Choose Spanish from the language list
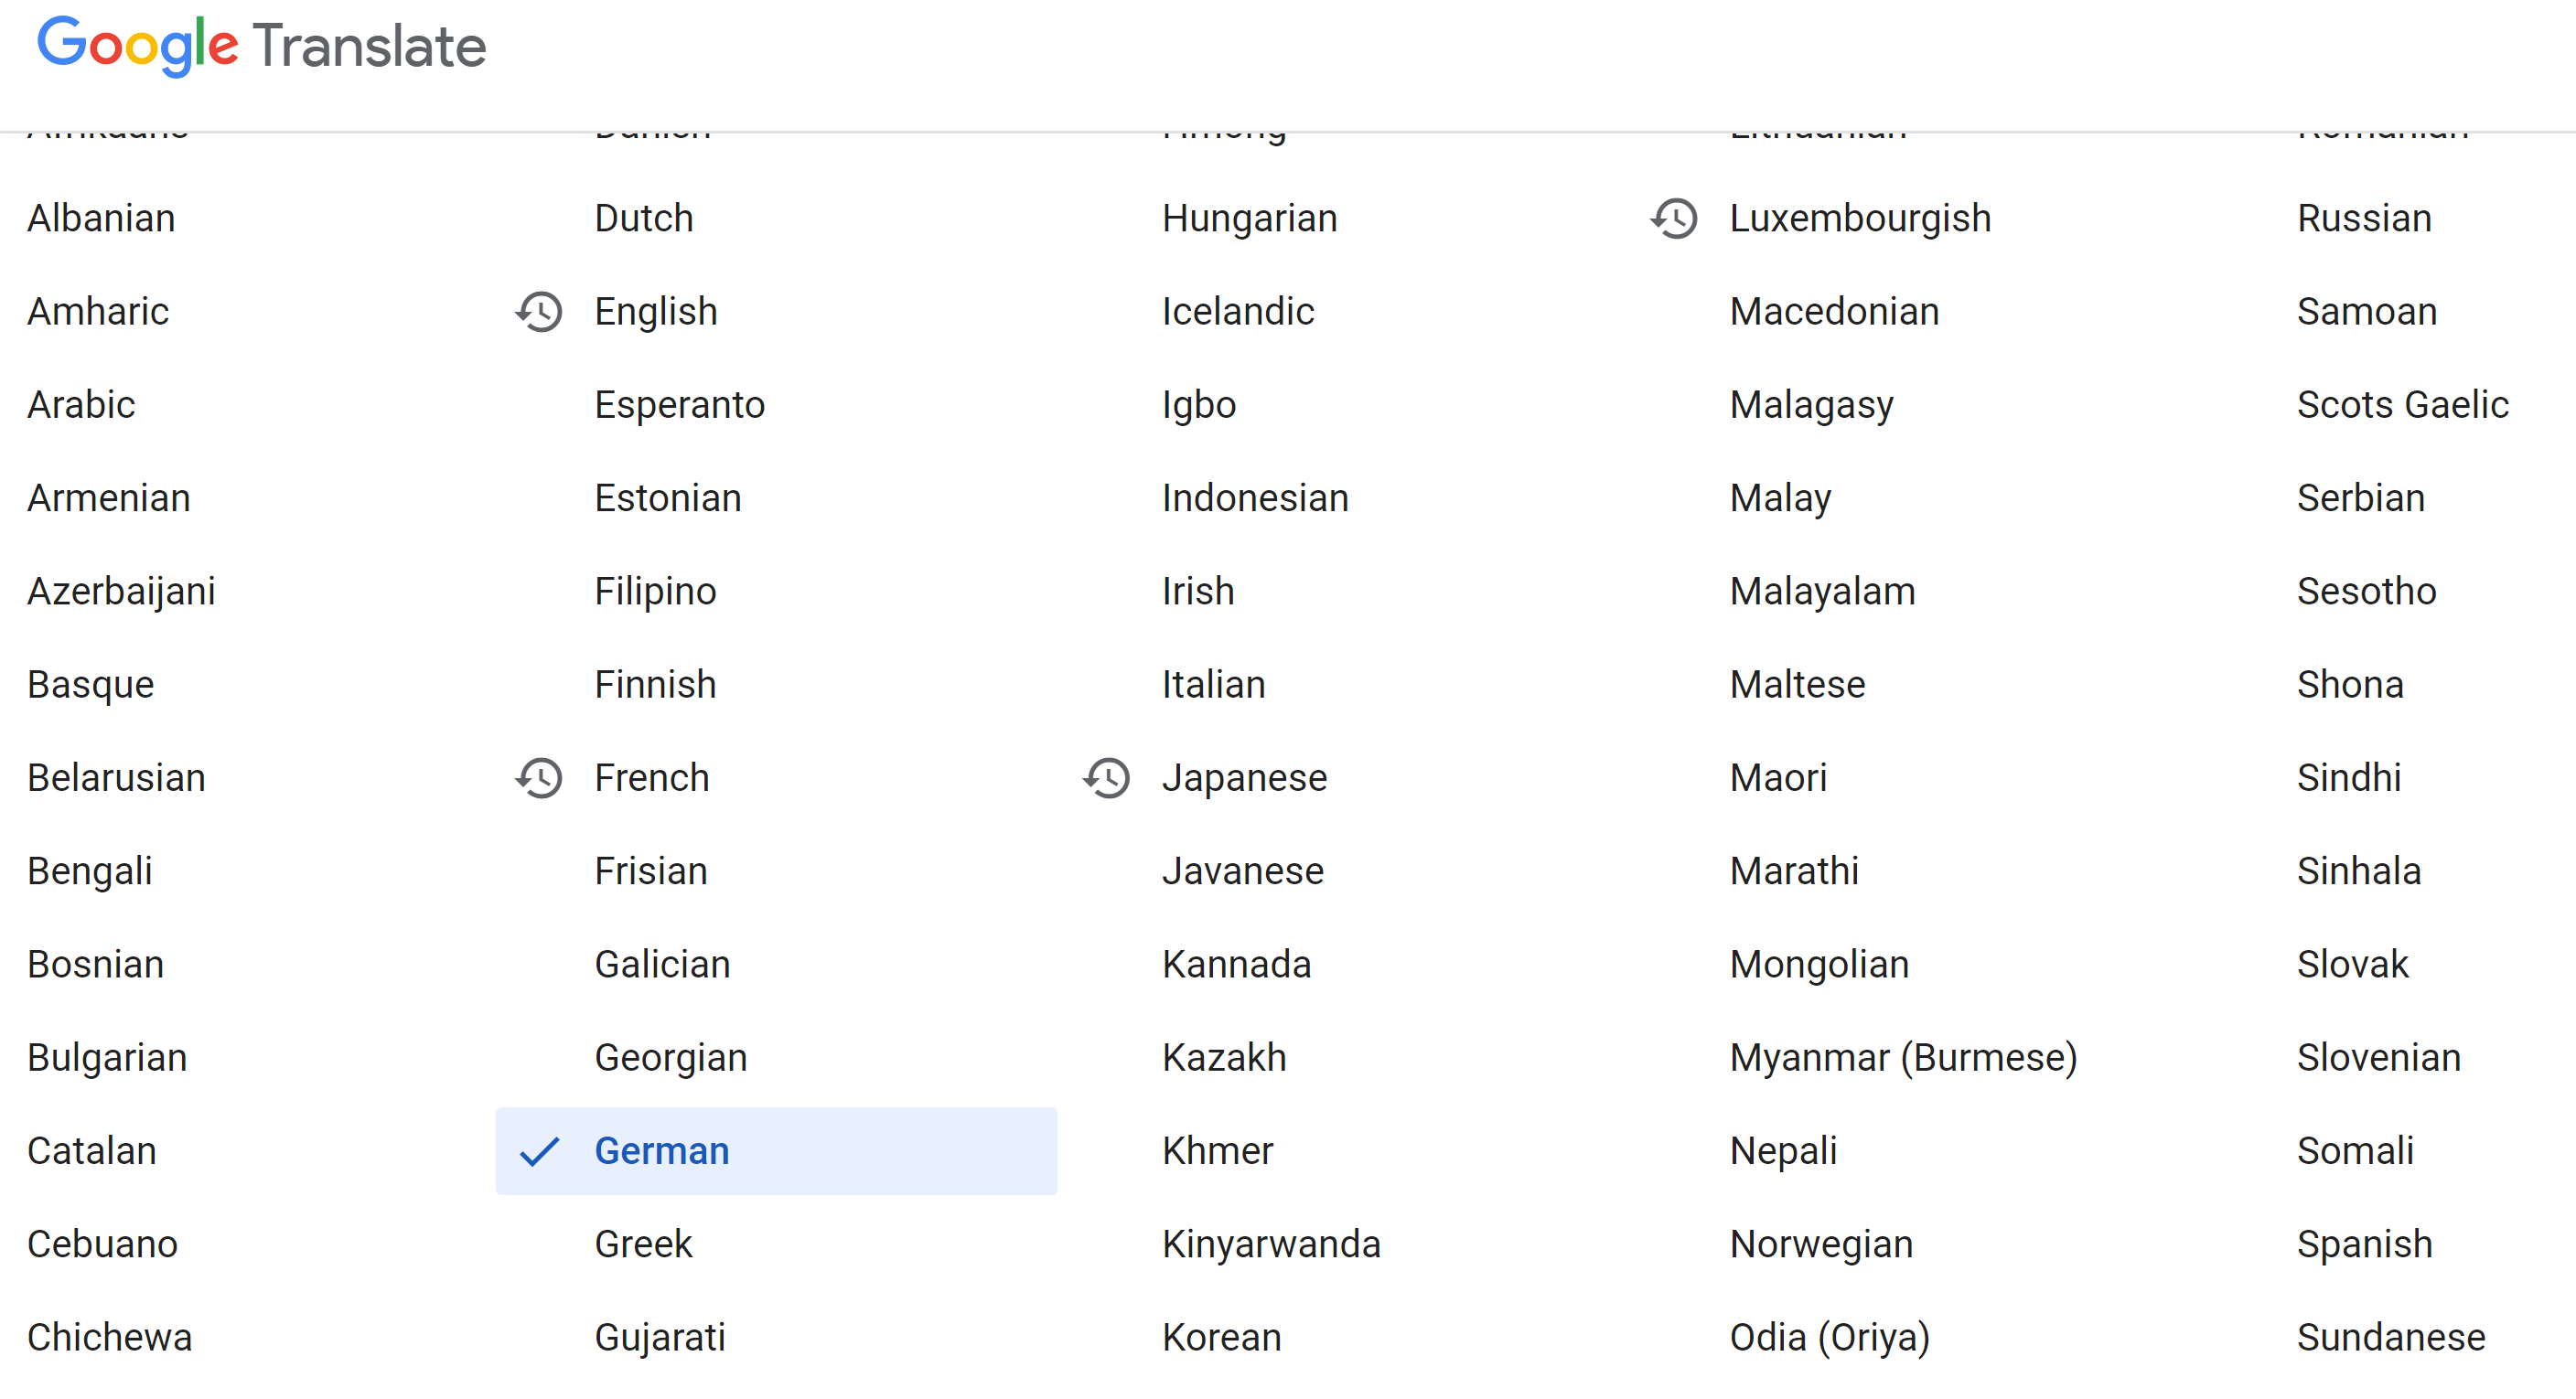This screenshot has width=2576, height=1399. (2364, 1244)
